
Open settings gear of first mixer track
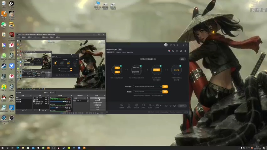point(69,102)
